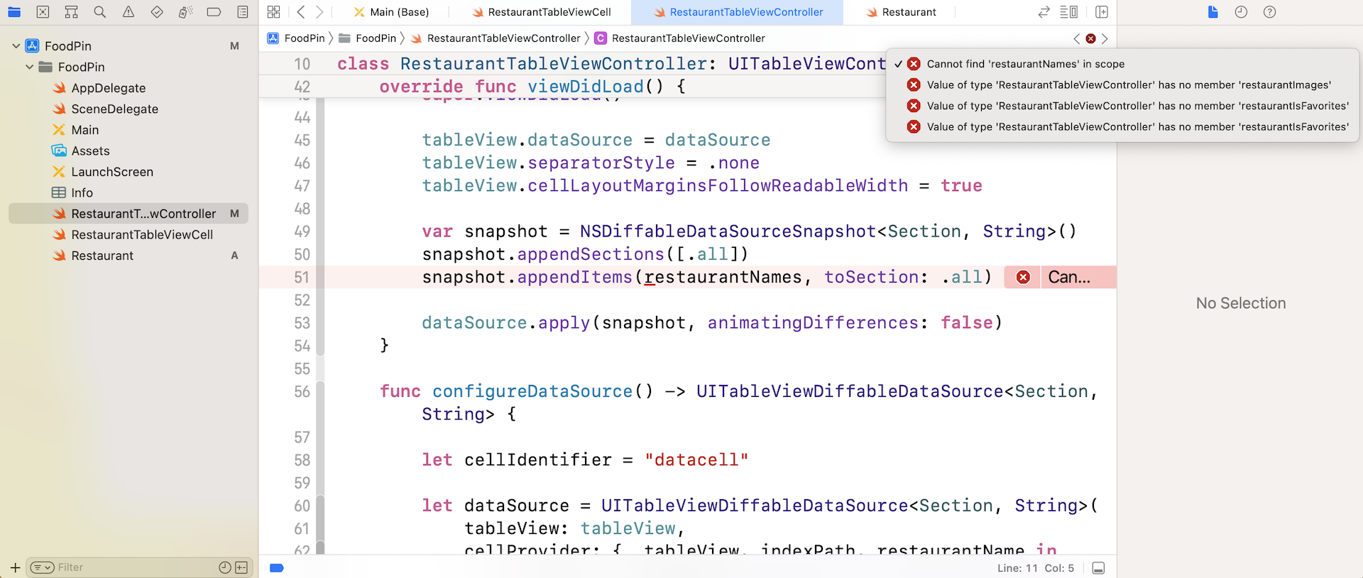Collapse the FoodPin group folder
The image size is (1363, 578).
click(30, 67)
